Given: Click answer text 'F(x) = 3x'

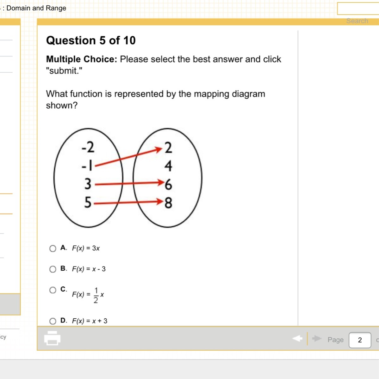Looking at the screenshot, I should tap(86, 248).
